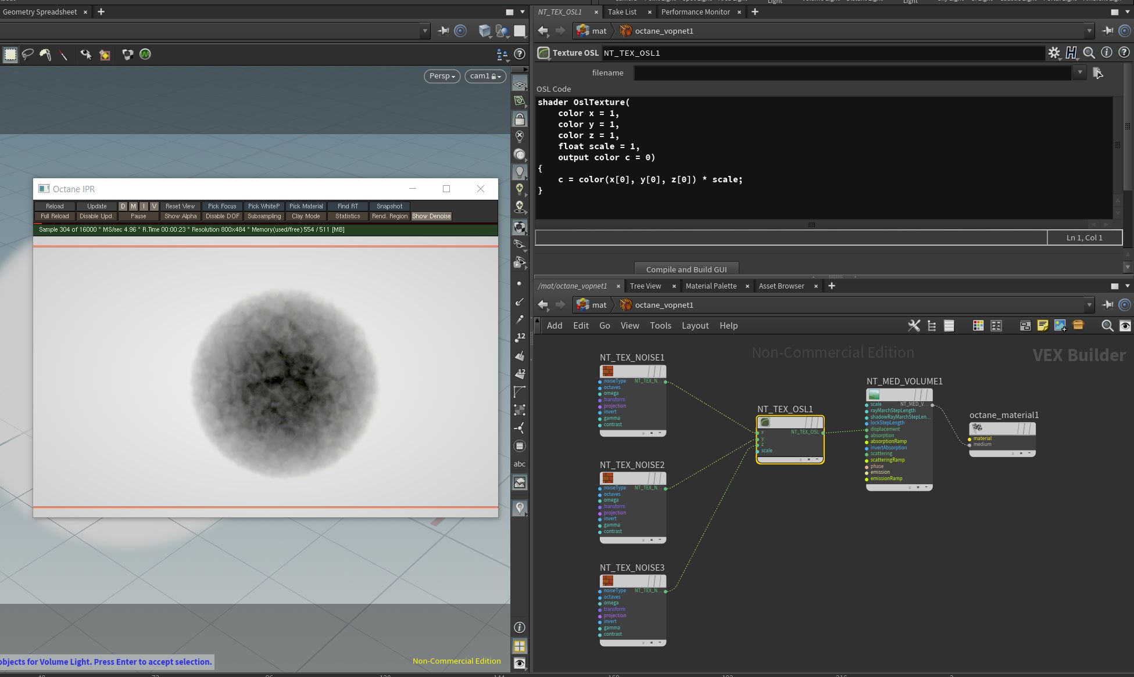Open the Persp viewport dropdown
This screenshot has height=677, width=1134.
click(442, 76)
